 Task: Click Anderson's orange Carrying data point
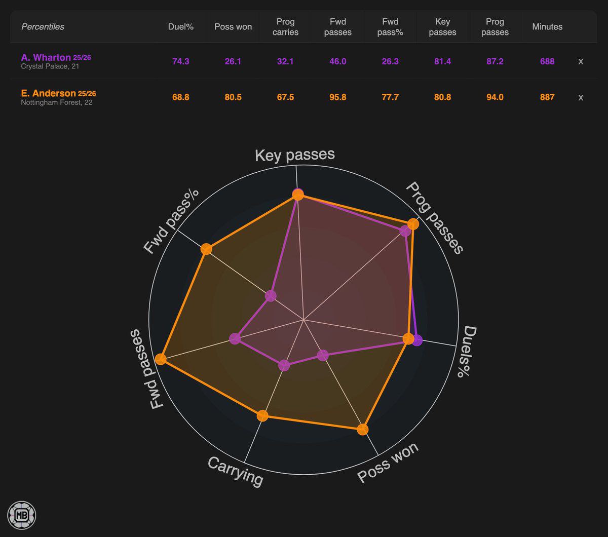[262, 416]
